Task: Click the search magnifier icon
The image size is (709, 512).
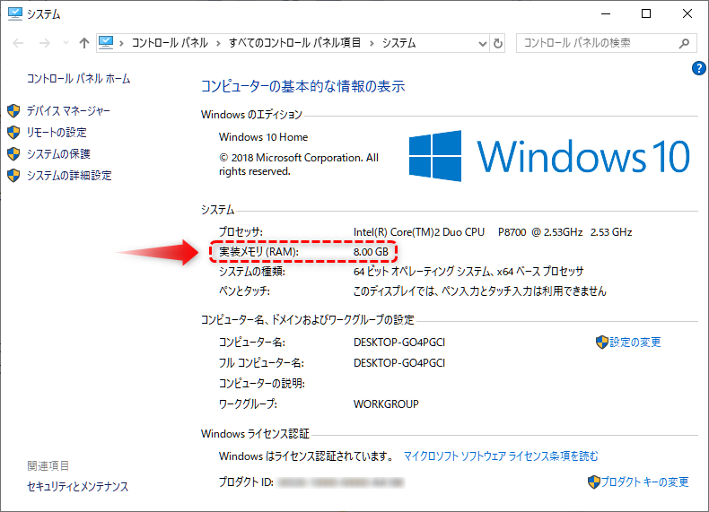Action: click(684, 43)
